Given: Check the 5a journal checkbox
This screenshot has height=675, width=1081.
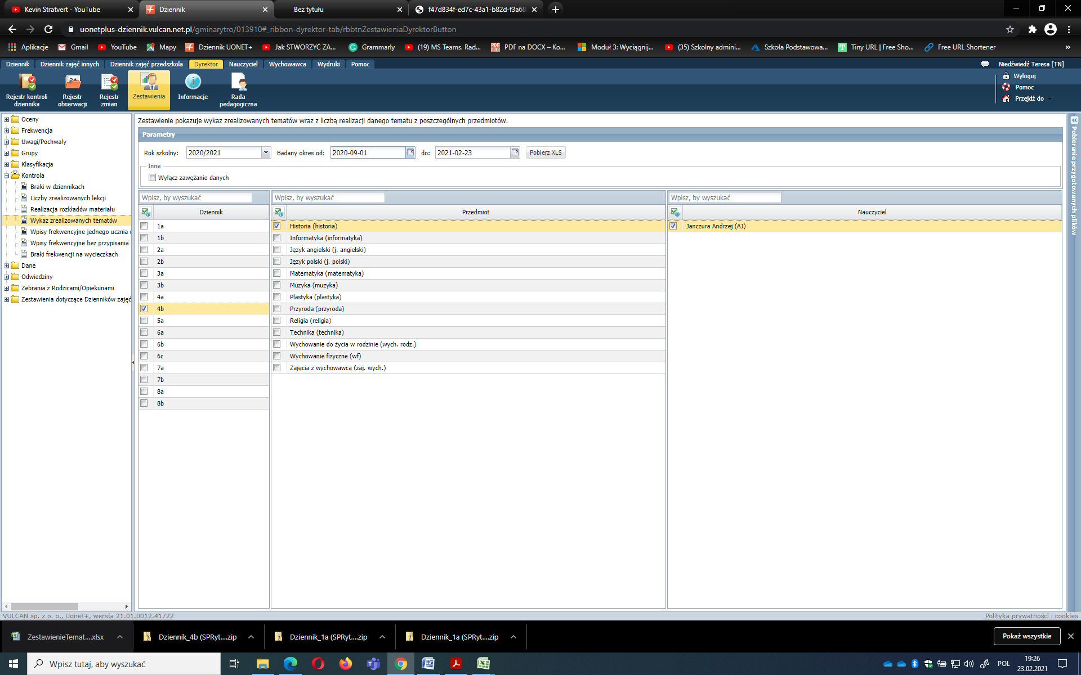Looking at the screenshot, I should pos(144,321).
